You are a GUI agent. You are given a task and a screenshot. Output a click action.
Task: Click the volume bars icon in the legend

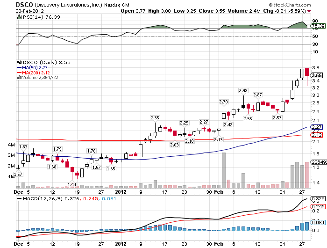(x=19, y=78)
